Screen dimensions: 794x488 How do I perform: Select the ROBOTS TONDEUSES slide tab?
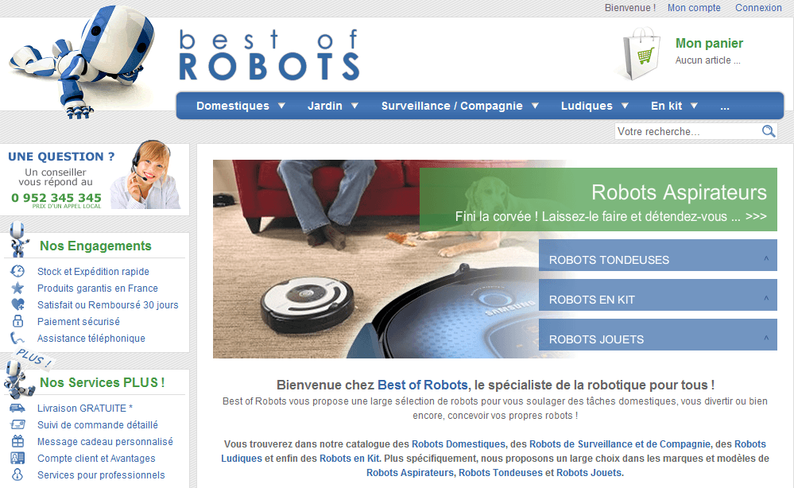pos(658,255)
